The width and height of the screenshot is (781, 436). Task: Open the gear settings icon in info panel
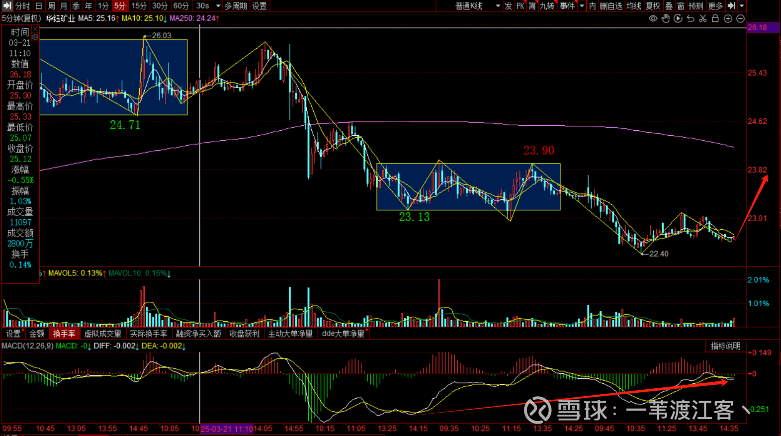click(35, 37)
